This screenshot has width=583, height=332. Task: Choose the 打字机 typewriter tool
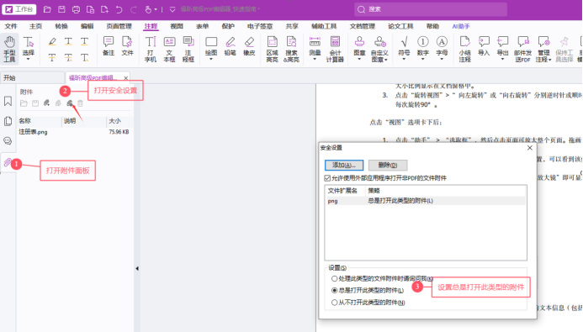(x=151, y=49)
